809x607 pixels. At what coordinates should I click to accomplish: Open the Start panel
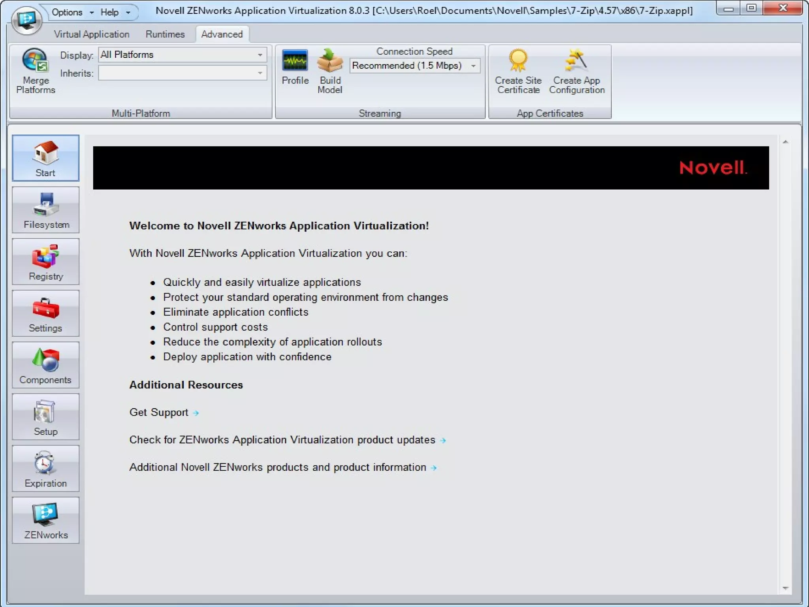(45, 158)
